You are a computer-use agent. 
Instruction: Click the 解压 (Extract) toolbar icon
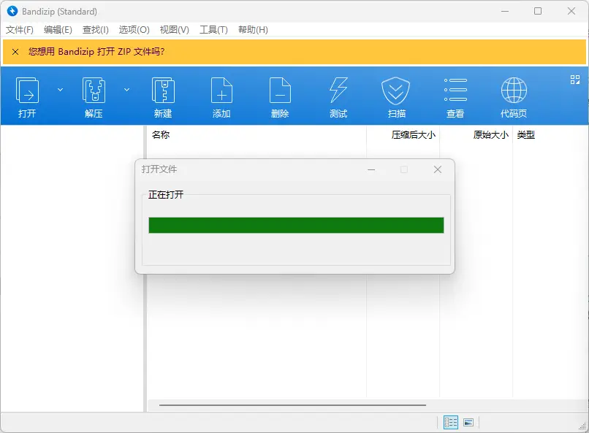point(94,91)
